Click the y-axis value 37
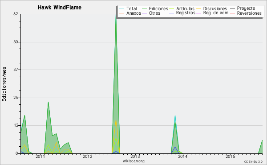This screenshot has height=165, width=267. point(16,70)
